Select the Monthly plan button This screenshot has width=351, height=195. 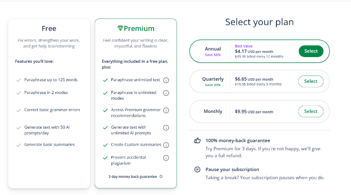[x=311, y=112]
